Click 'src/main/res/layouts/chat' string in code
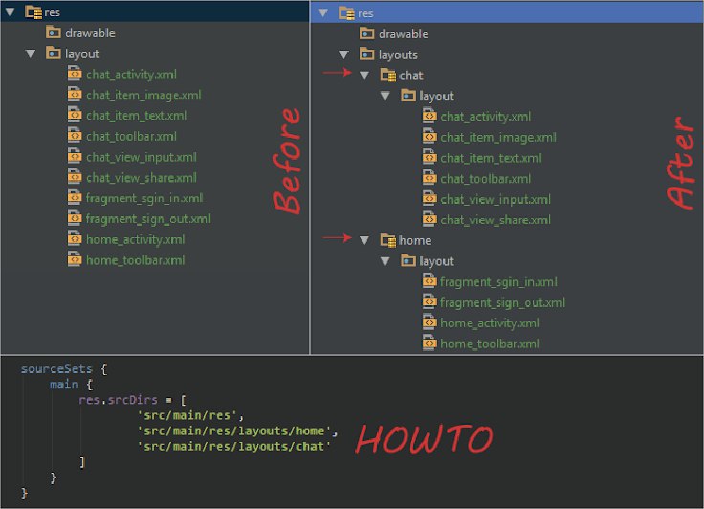Image resolution: width=704 pixels, height=509 pixels. coord(234,447)
